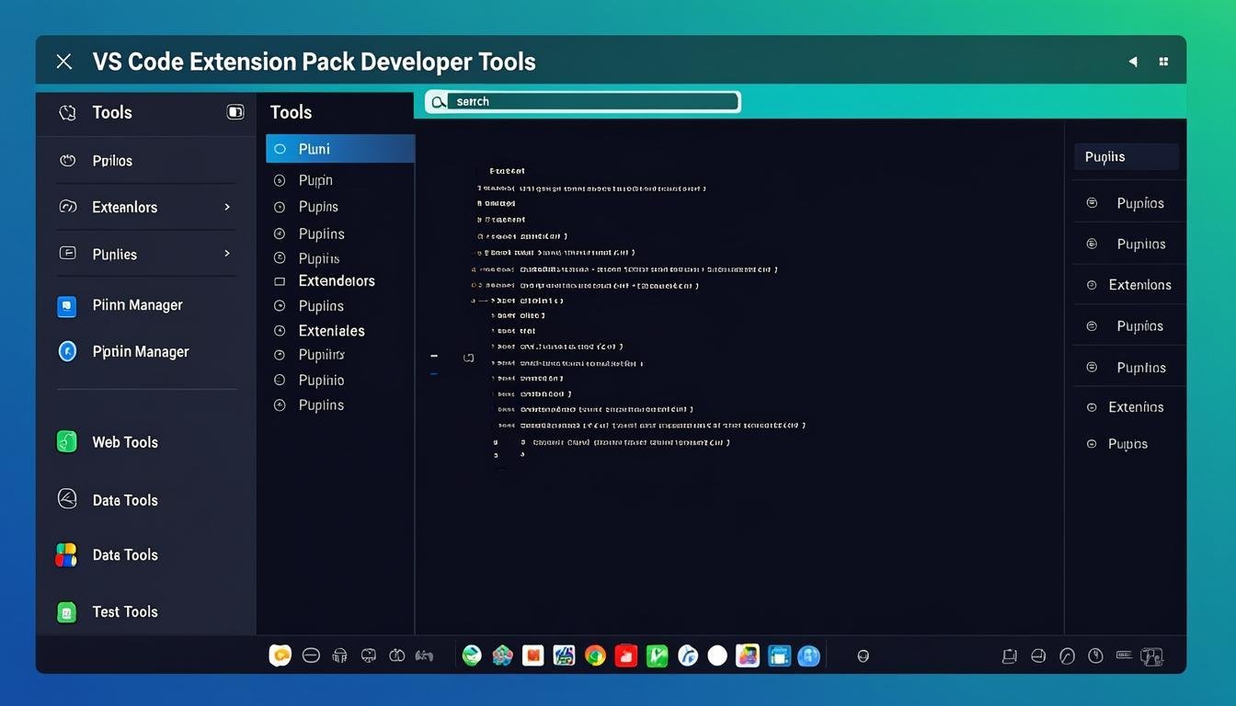This screenshot has width=1236, height=706.
Task: Toggle the bullet beside Puipos in right panel
Action: pos(1092,444)
